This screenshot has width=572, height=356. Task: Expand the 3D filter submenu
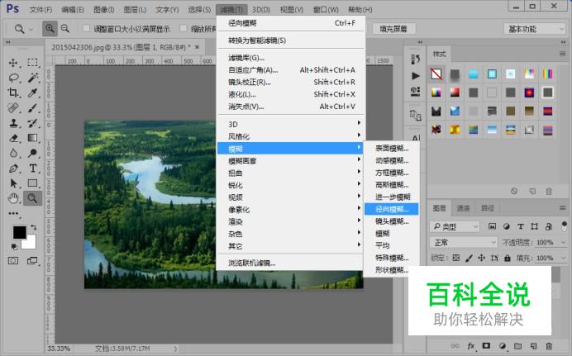290,124
